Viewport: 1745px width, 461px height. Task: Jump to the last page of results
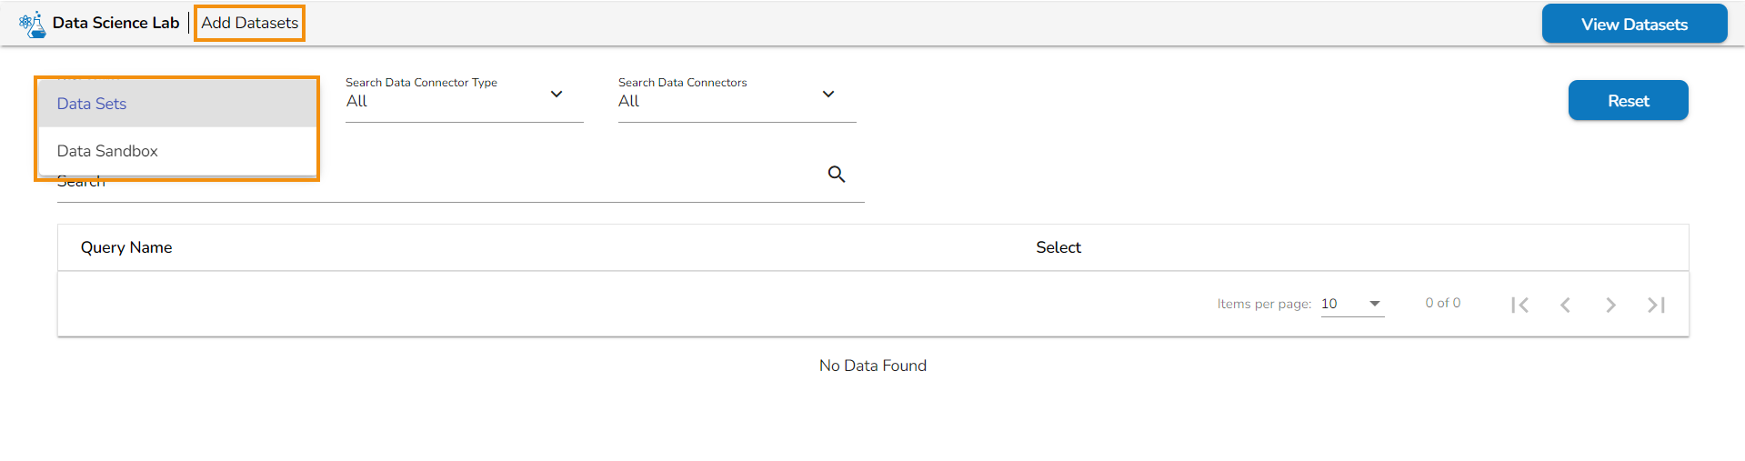tap(1656, 305)
